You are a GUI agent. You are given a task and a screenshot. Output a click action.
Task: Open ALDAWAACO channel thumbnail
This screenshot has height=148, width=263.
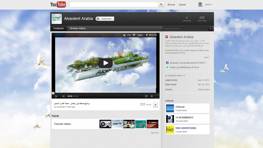click(170, 119)
